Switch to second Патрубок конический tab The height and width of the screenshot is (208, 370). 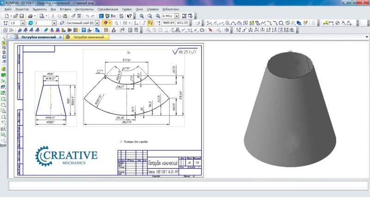(x=87, y=37)
